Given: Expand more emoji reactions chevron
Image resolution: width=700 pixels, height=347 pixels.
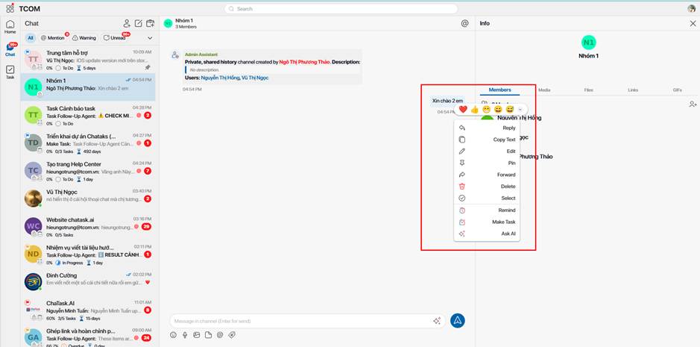Looking at the screenshot, I should 520,110.
